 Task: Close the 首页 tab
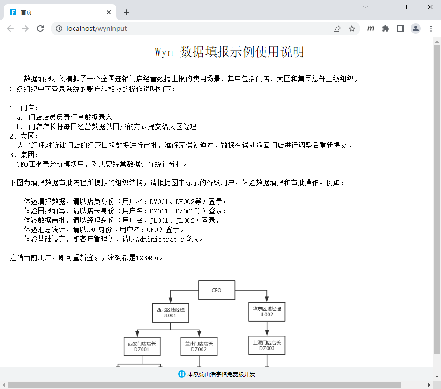coord(109,12)
